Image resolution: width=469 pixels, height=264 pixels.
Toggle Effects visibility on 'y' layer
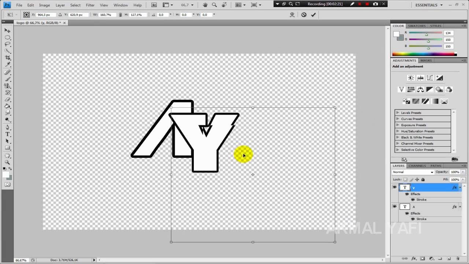tap(407, 194)
